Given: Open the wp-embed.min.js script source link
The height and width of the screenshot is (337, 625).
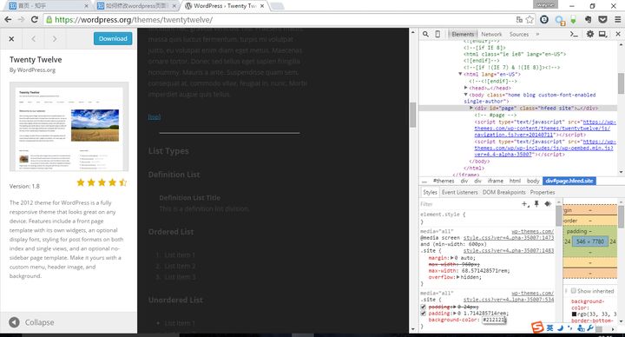Looking at the screenshot, I should pyautogui.click(x=545, y=148).
